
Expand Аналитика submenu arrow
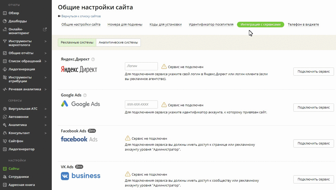(46, 125)
